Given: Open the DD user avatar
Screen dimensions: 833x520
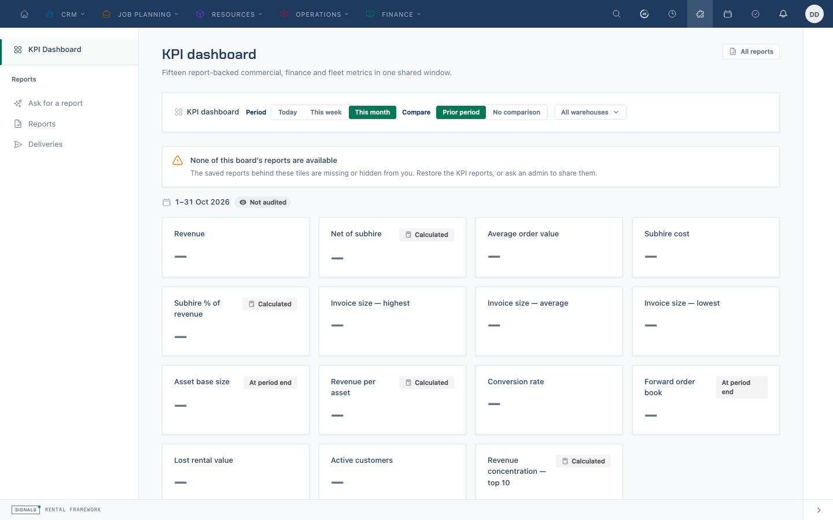Looking at the screenshot, I should (814, 14).
